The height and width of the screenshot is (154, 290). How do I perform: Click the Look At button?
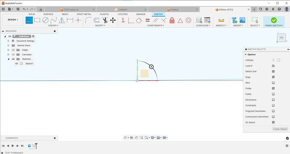point(273,66)
